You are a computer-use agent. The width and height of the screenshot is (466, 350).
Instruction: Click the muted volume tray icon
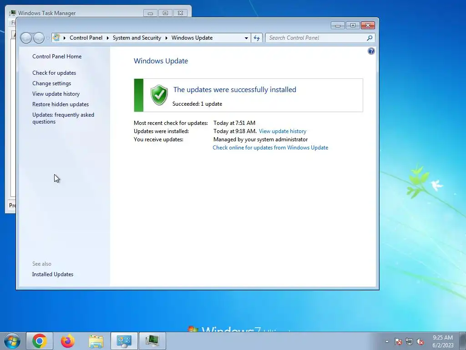(420, 341)
